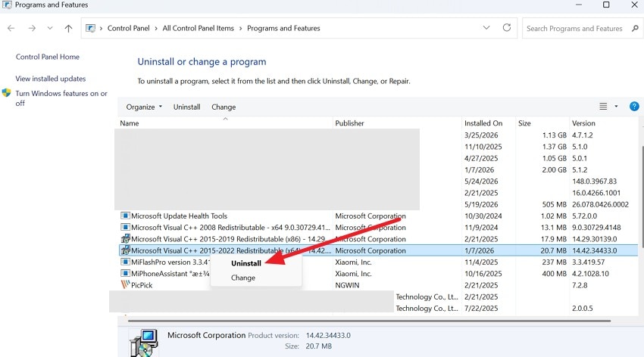644x357 pixels.
Task: Click installed date 3/25/2026
Action: 481,135
